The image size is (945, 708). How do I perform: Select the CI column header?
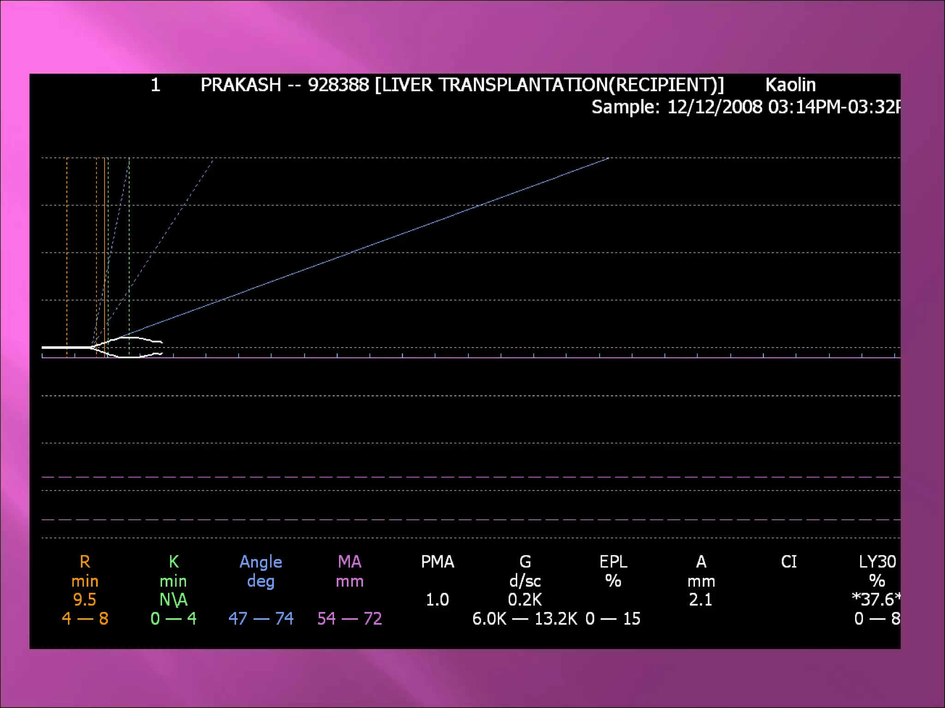click(789, 562)
